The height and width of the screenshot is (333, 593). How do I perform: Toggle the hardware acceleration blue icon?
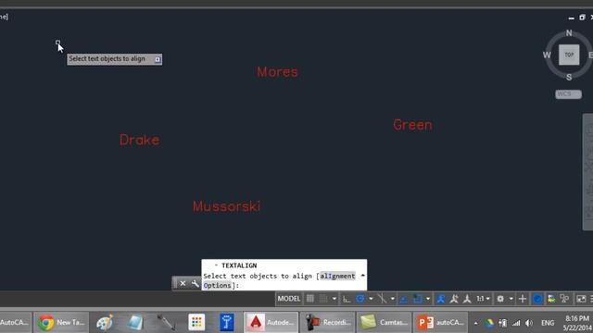click(537, 299)
